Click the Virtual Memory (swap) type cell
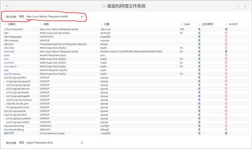Screen dimensions: 252x149 click(x=52, y=133)
